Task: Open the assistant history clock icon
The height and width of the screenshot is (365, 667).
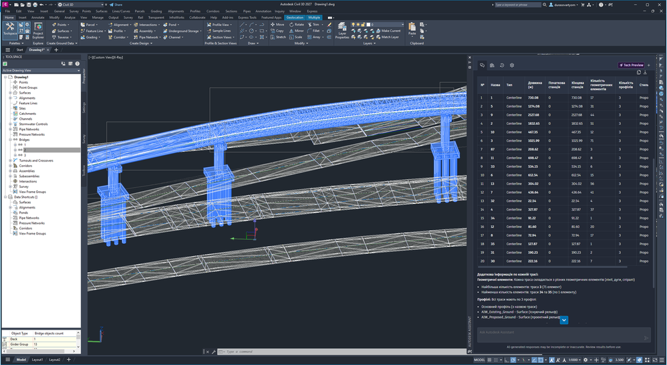Action: point(502,65)
